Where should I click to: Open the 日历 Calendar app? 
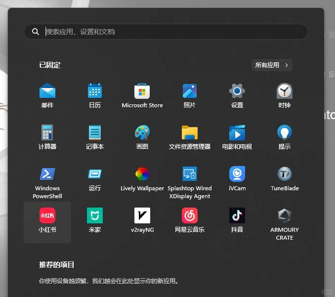95,95
